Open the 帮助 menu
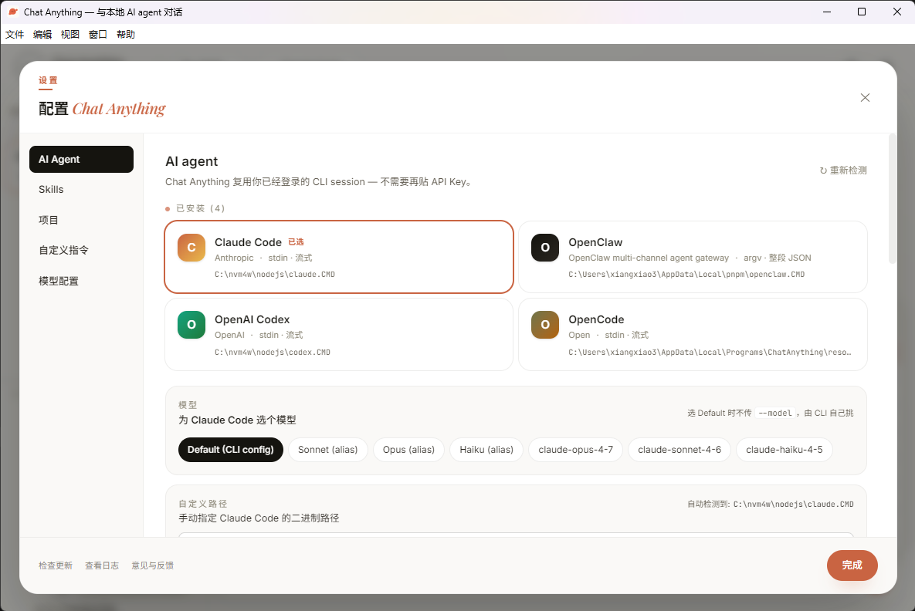Image resolution: width=915 pixels, height=611 pixels. pyautogui.click(x=125, y=35)
